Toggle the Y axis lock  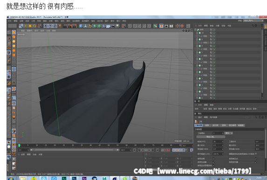pyautogui.click(x=50, y=26)
